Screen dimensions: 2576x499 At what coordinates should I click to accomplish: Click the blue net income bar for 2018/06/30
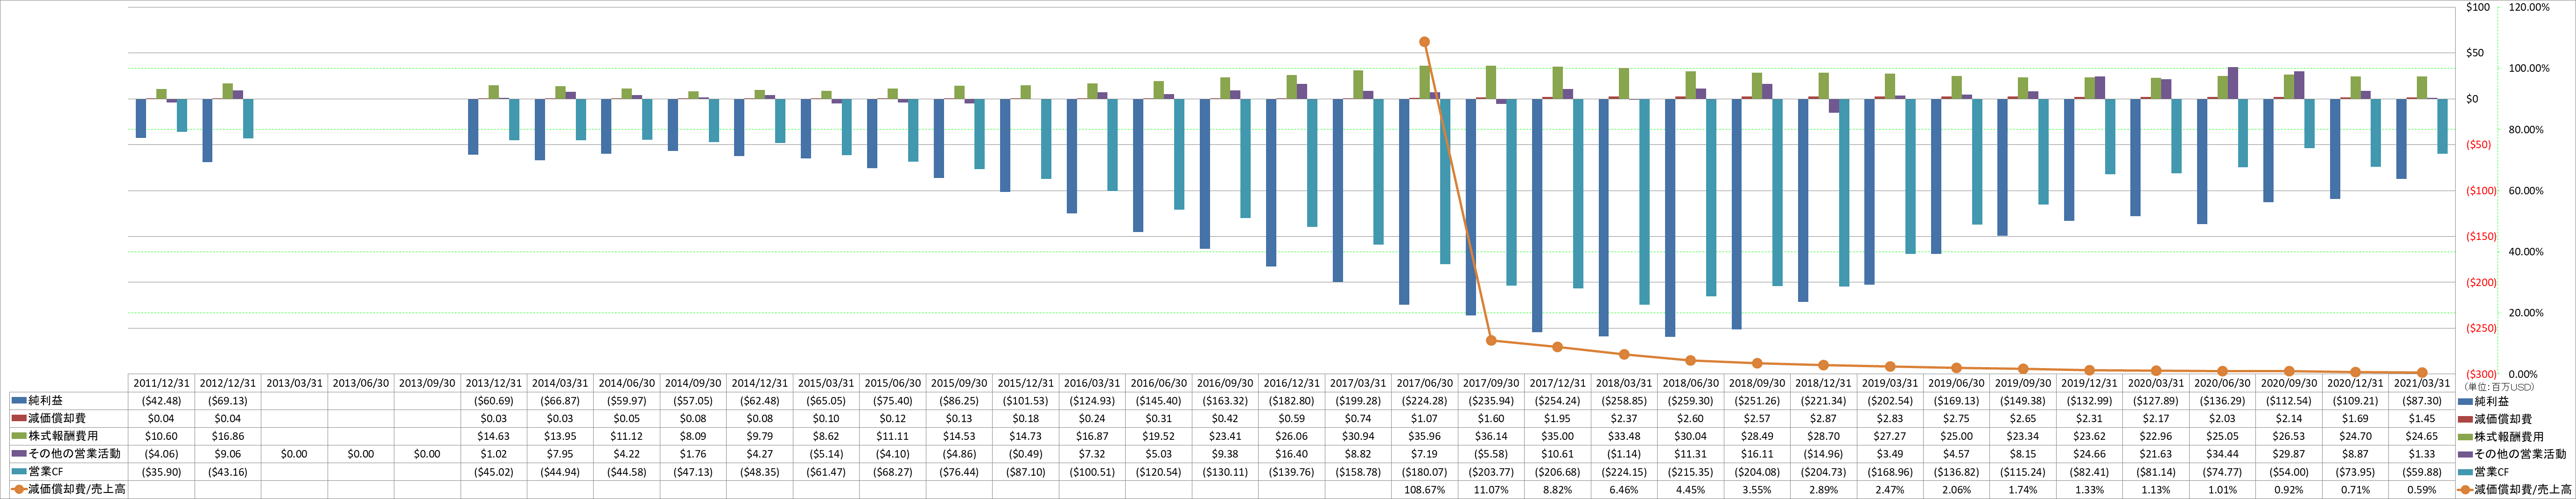click(x=1670, y=218)
